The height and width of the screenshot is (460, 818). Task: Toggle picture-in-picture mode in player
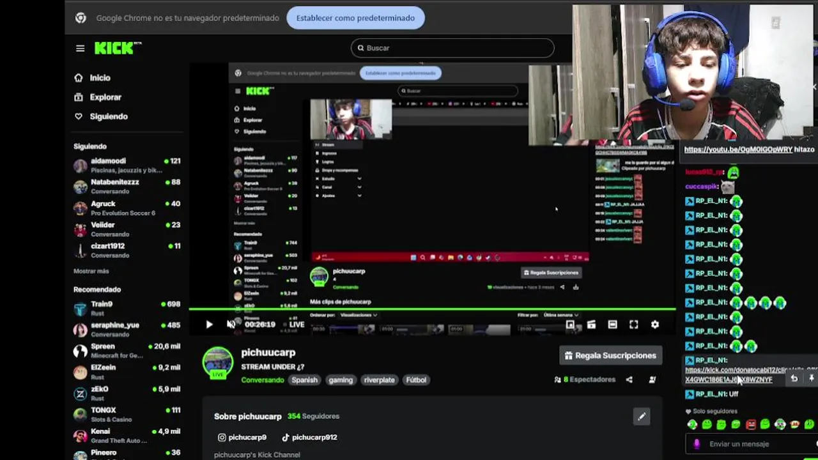pyautogui.click(x=570, y=325)
